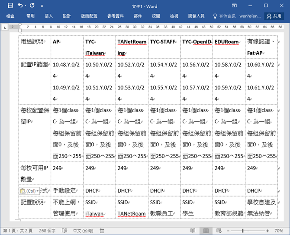Switch to the 檢視 ribbon tab
Viewport: 290px width, 235px height.
click(x=174, y=16)
